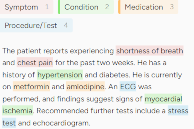Click the "amlodipine" highlighted span
Viewport: 194px width, 129px height.
coord(85,87)
